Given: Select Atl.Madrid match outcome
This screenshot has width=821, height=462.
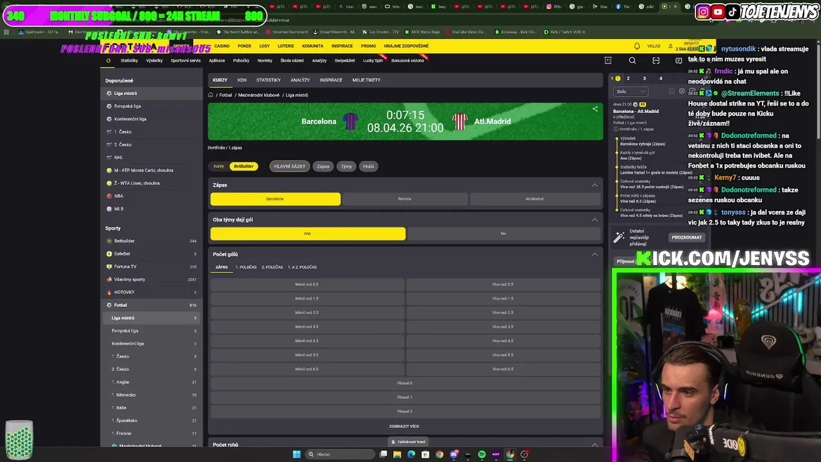Looking at the screenshot, I should (x=534, y=199).
